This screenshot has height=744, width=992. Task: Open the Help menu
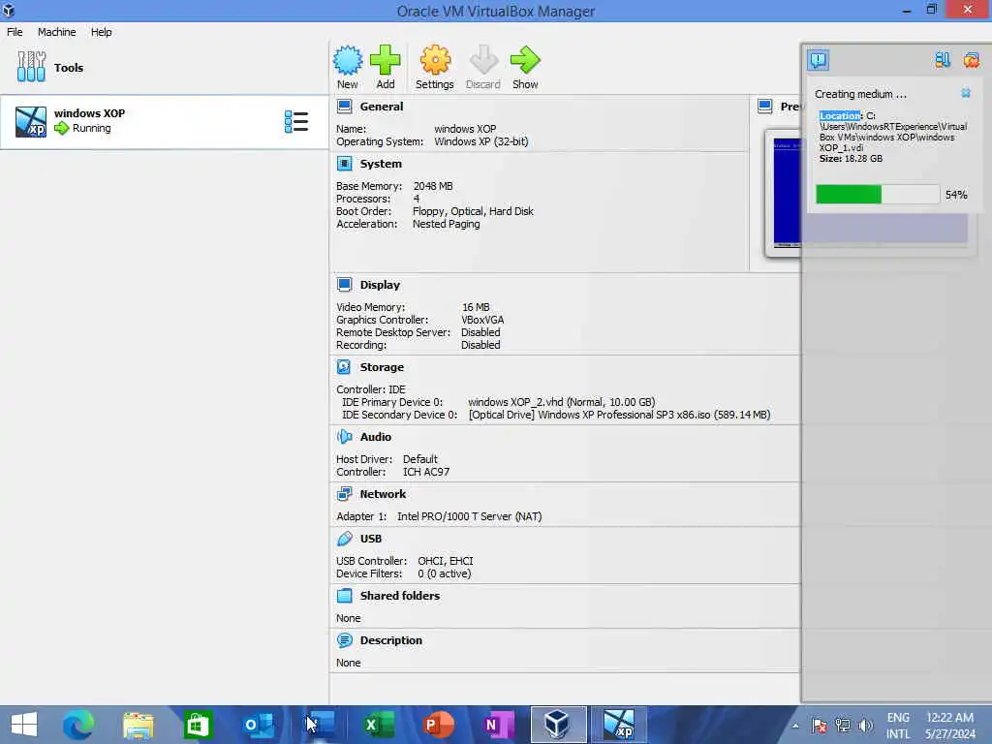[x=101, y=32]
